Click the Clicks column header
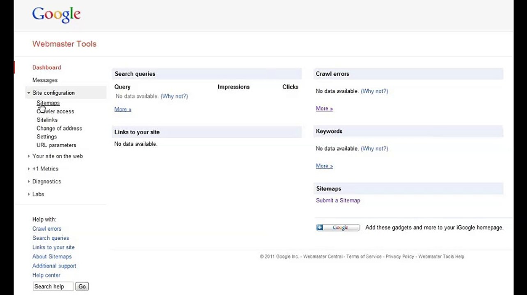 coord(290,87)
